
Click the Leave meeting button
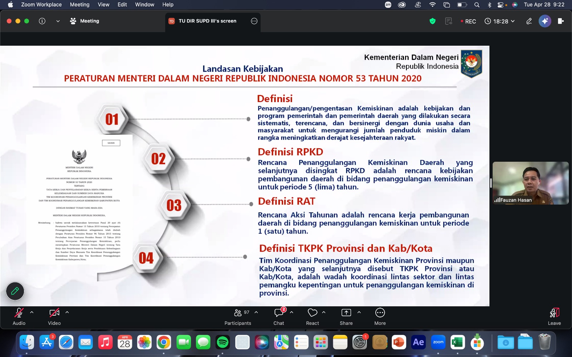pyautogui.click(x=554, y=316)
